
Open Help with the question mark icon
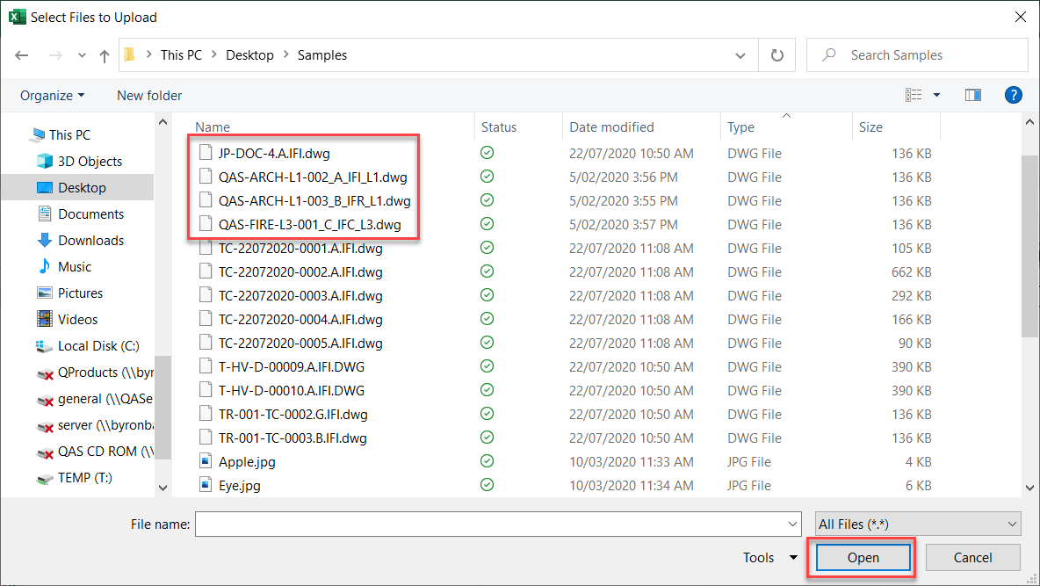click(x=1013, y=95)
